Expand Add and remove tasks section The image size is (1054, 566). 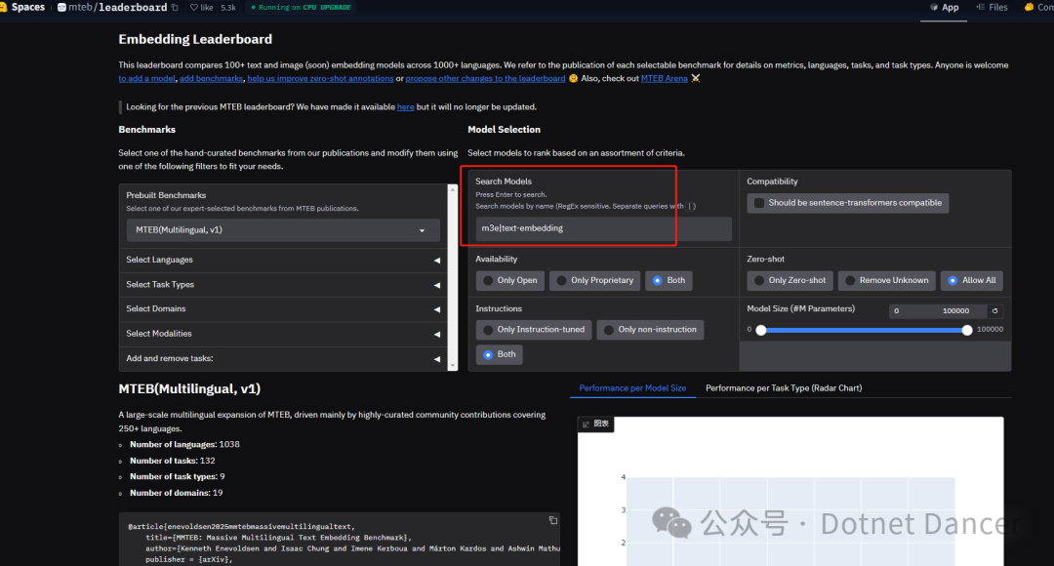pos(282,359)
